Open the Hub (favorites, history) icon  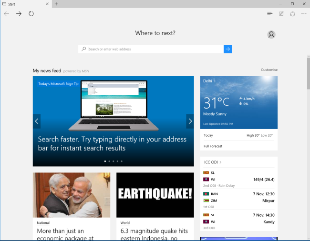pos(269,14)
